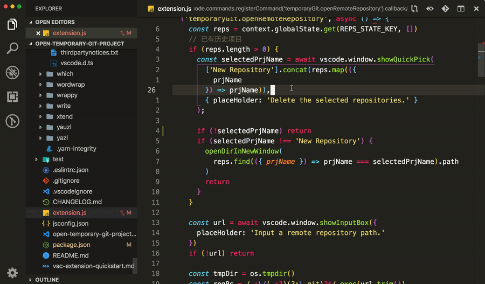Open thirdpartynotices.txt file
The image size is (485, 284).
click(x=81, y=53)
